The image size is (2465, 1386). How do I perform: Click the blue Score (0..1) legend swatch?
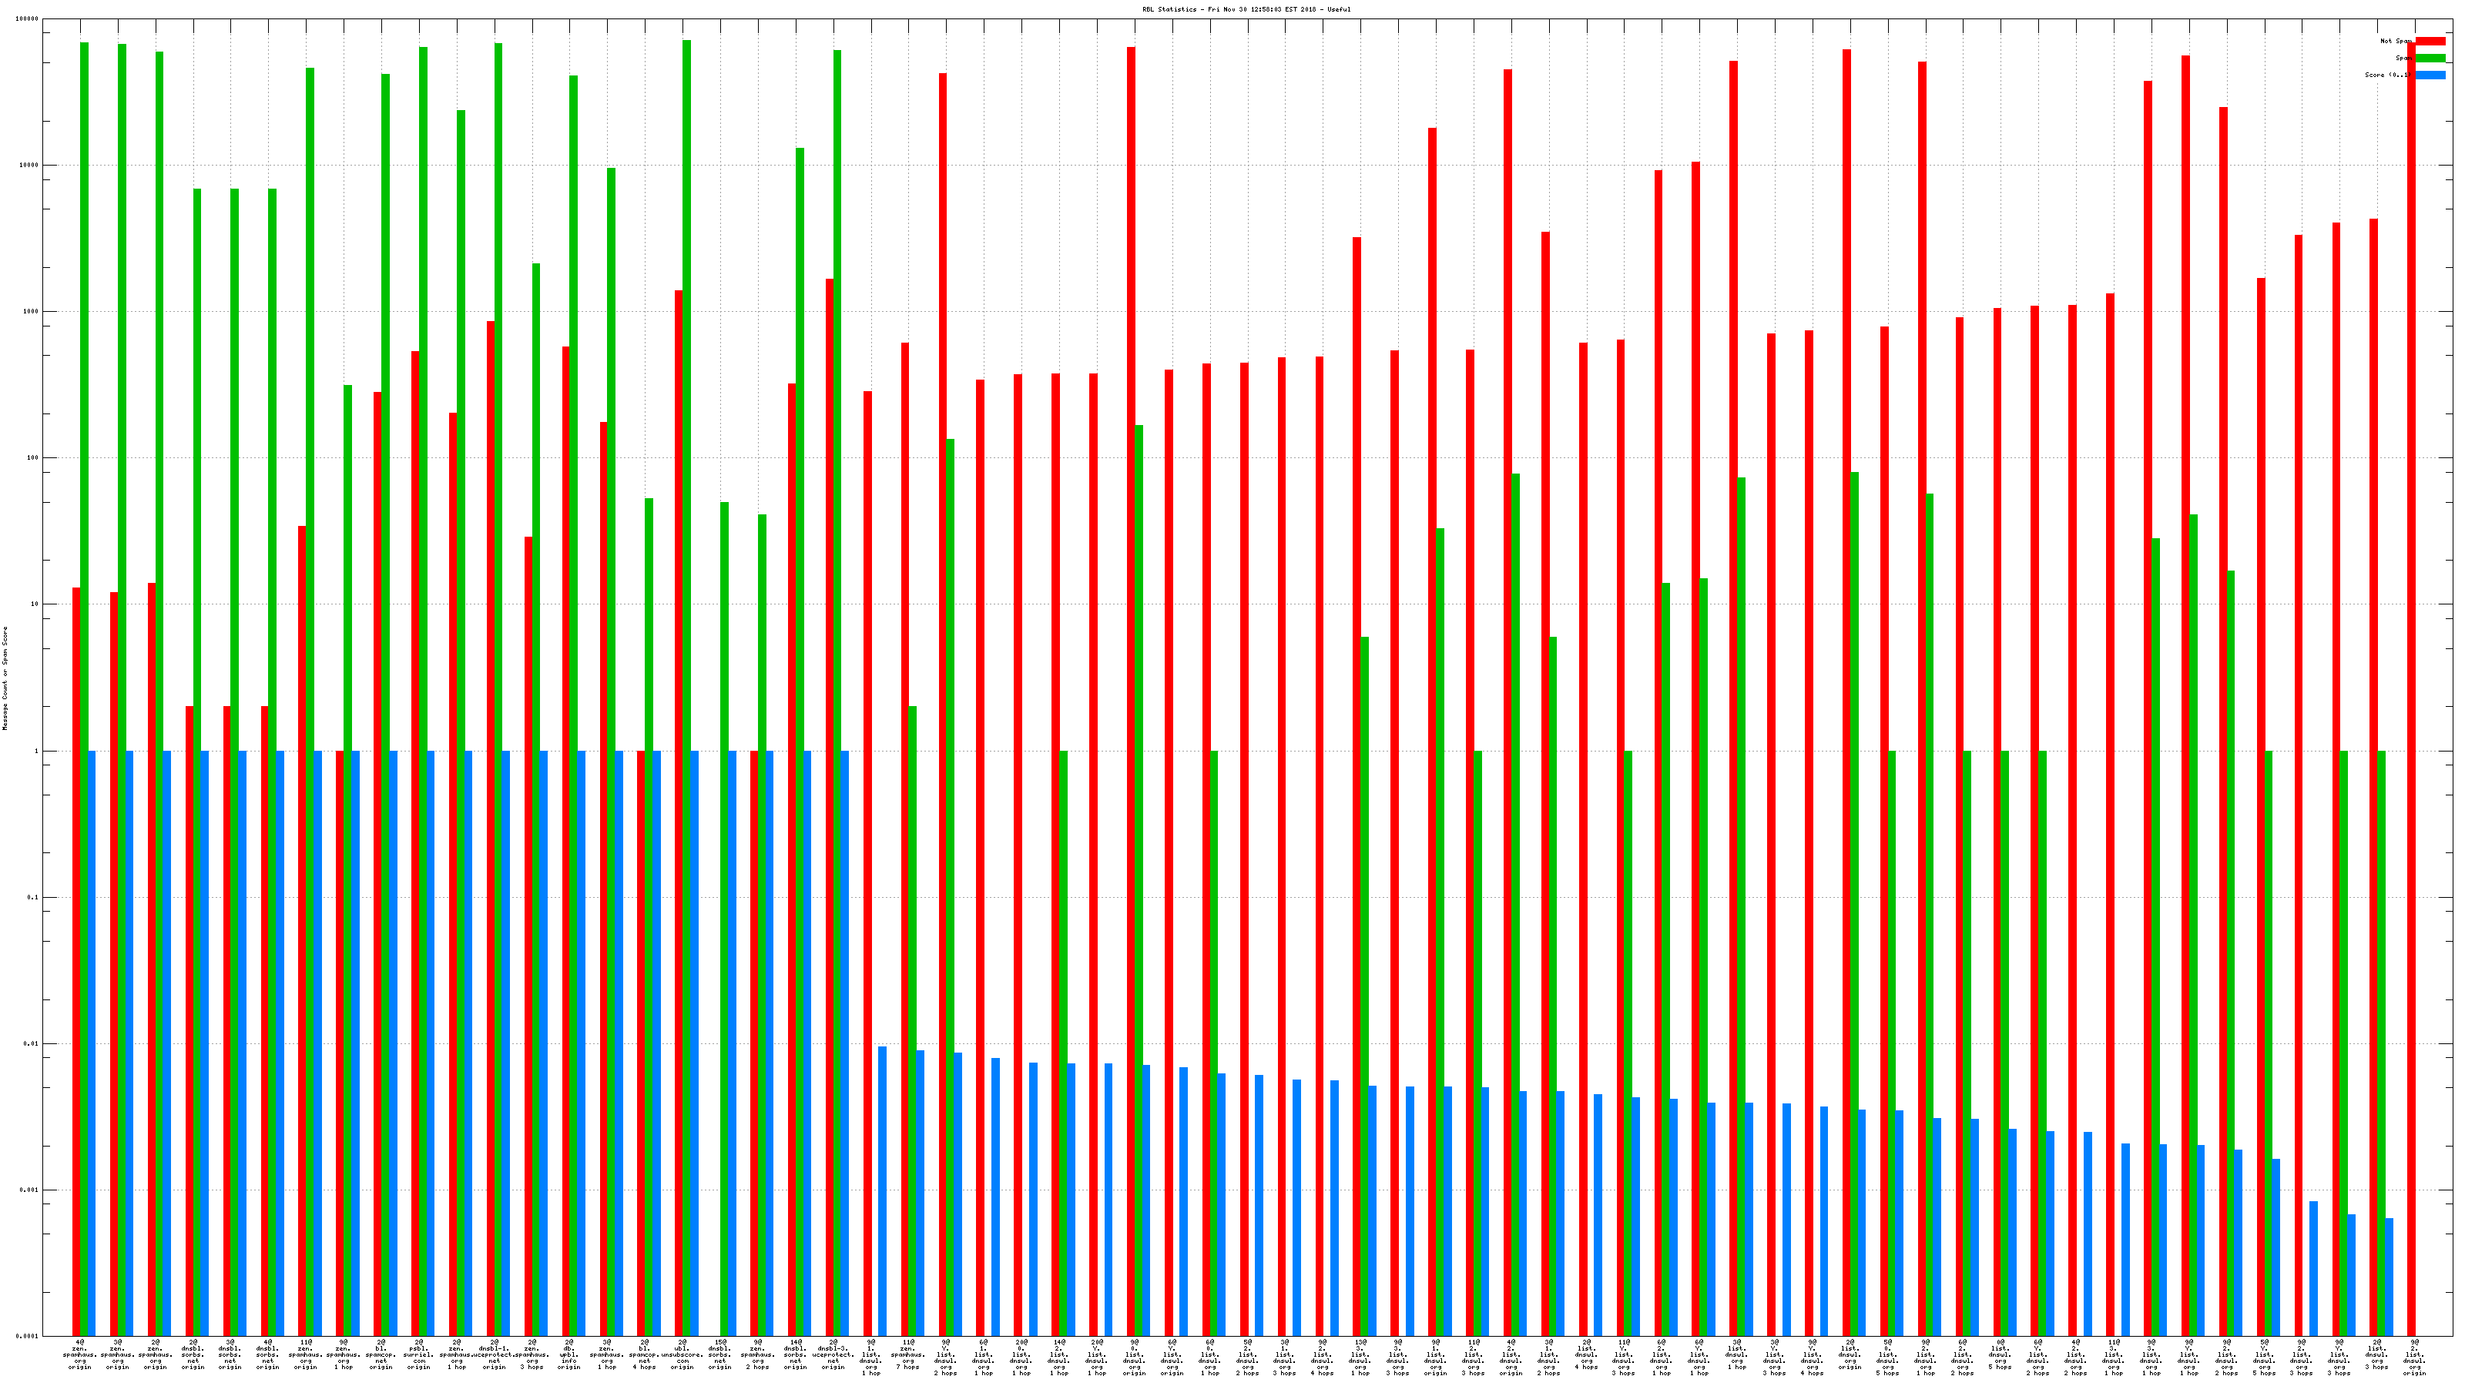click(x=2430, y=75)
